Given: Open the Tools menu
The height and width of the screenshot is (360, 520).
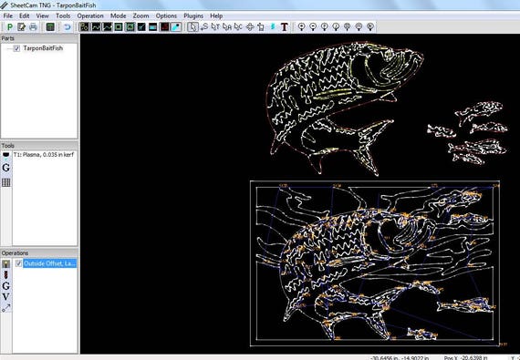Looking at the screenshot, I should (63, 15).
